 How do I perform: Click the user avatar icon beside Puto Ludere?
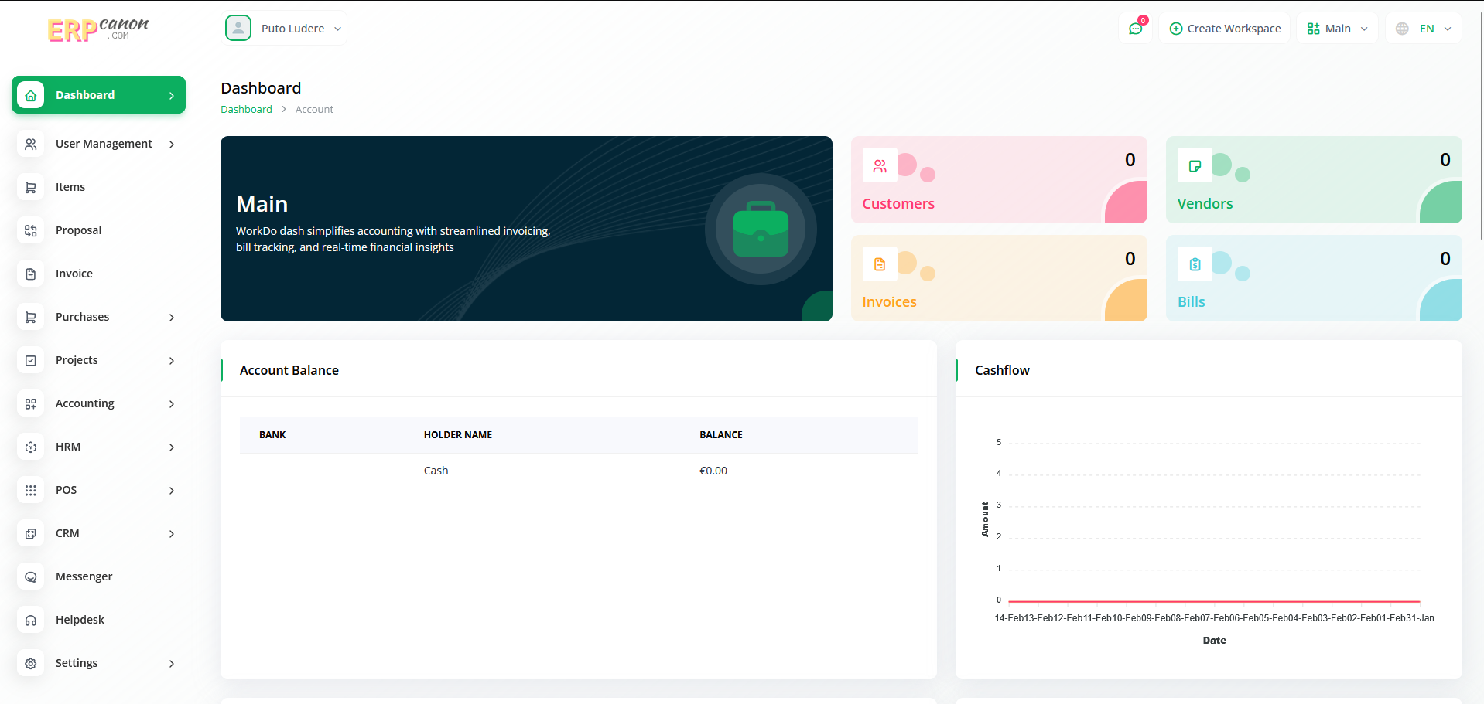click(x=238, y=28)
